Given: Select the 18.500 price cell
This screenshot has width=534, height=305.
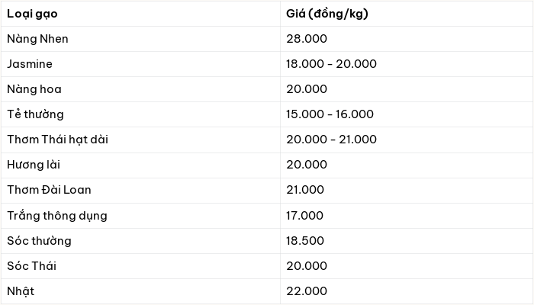Looking at the screenshot, I should (x=407, y=241).
